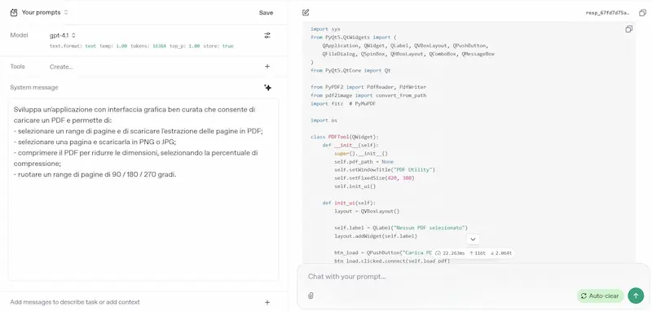The height and width of the screenshot is (311, 652).
Task: Click the new chat edit icon
Action: (x=306, y=12)
